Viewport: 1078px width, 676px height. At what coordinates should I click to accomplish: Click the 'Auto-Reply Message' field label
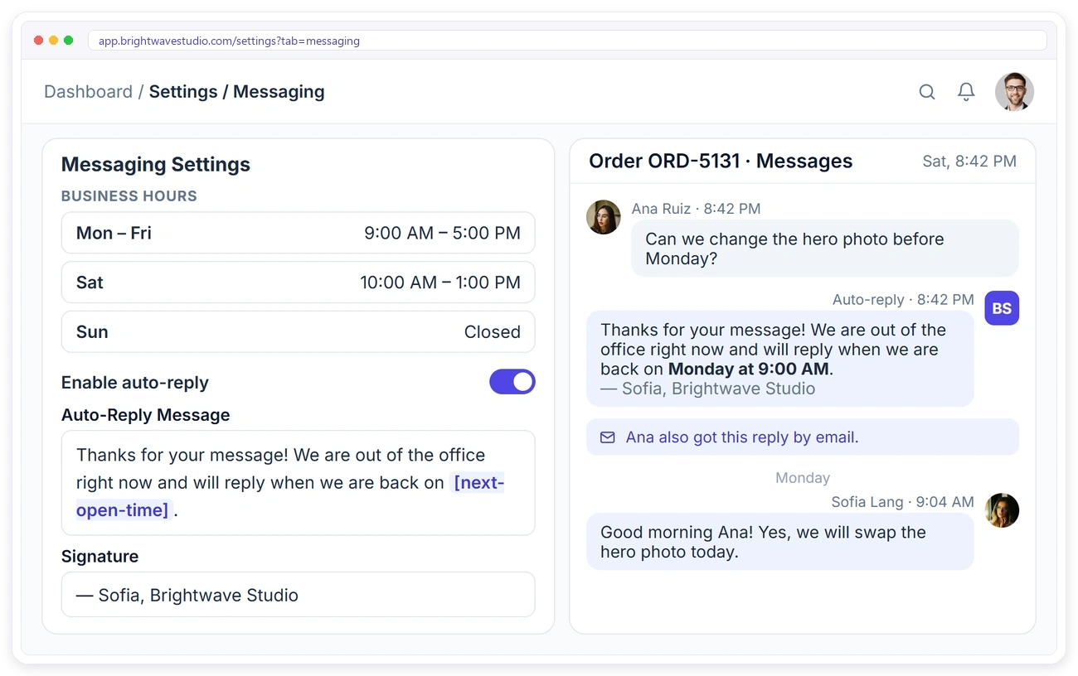[x=146, y=415]
